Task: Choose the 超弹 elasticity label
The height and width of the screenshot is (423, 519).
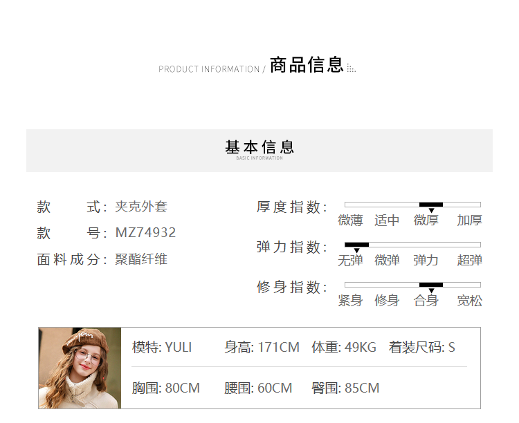Action: [469, 261]
